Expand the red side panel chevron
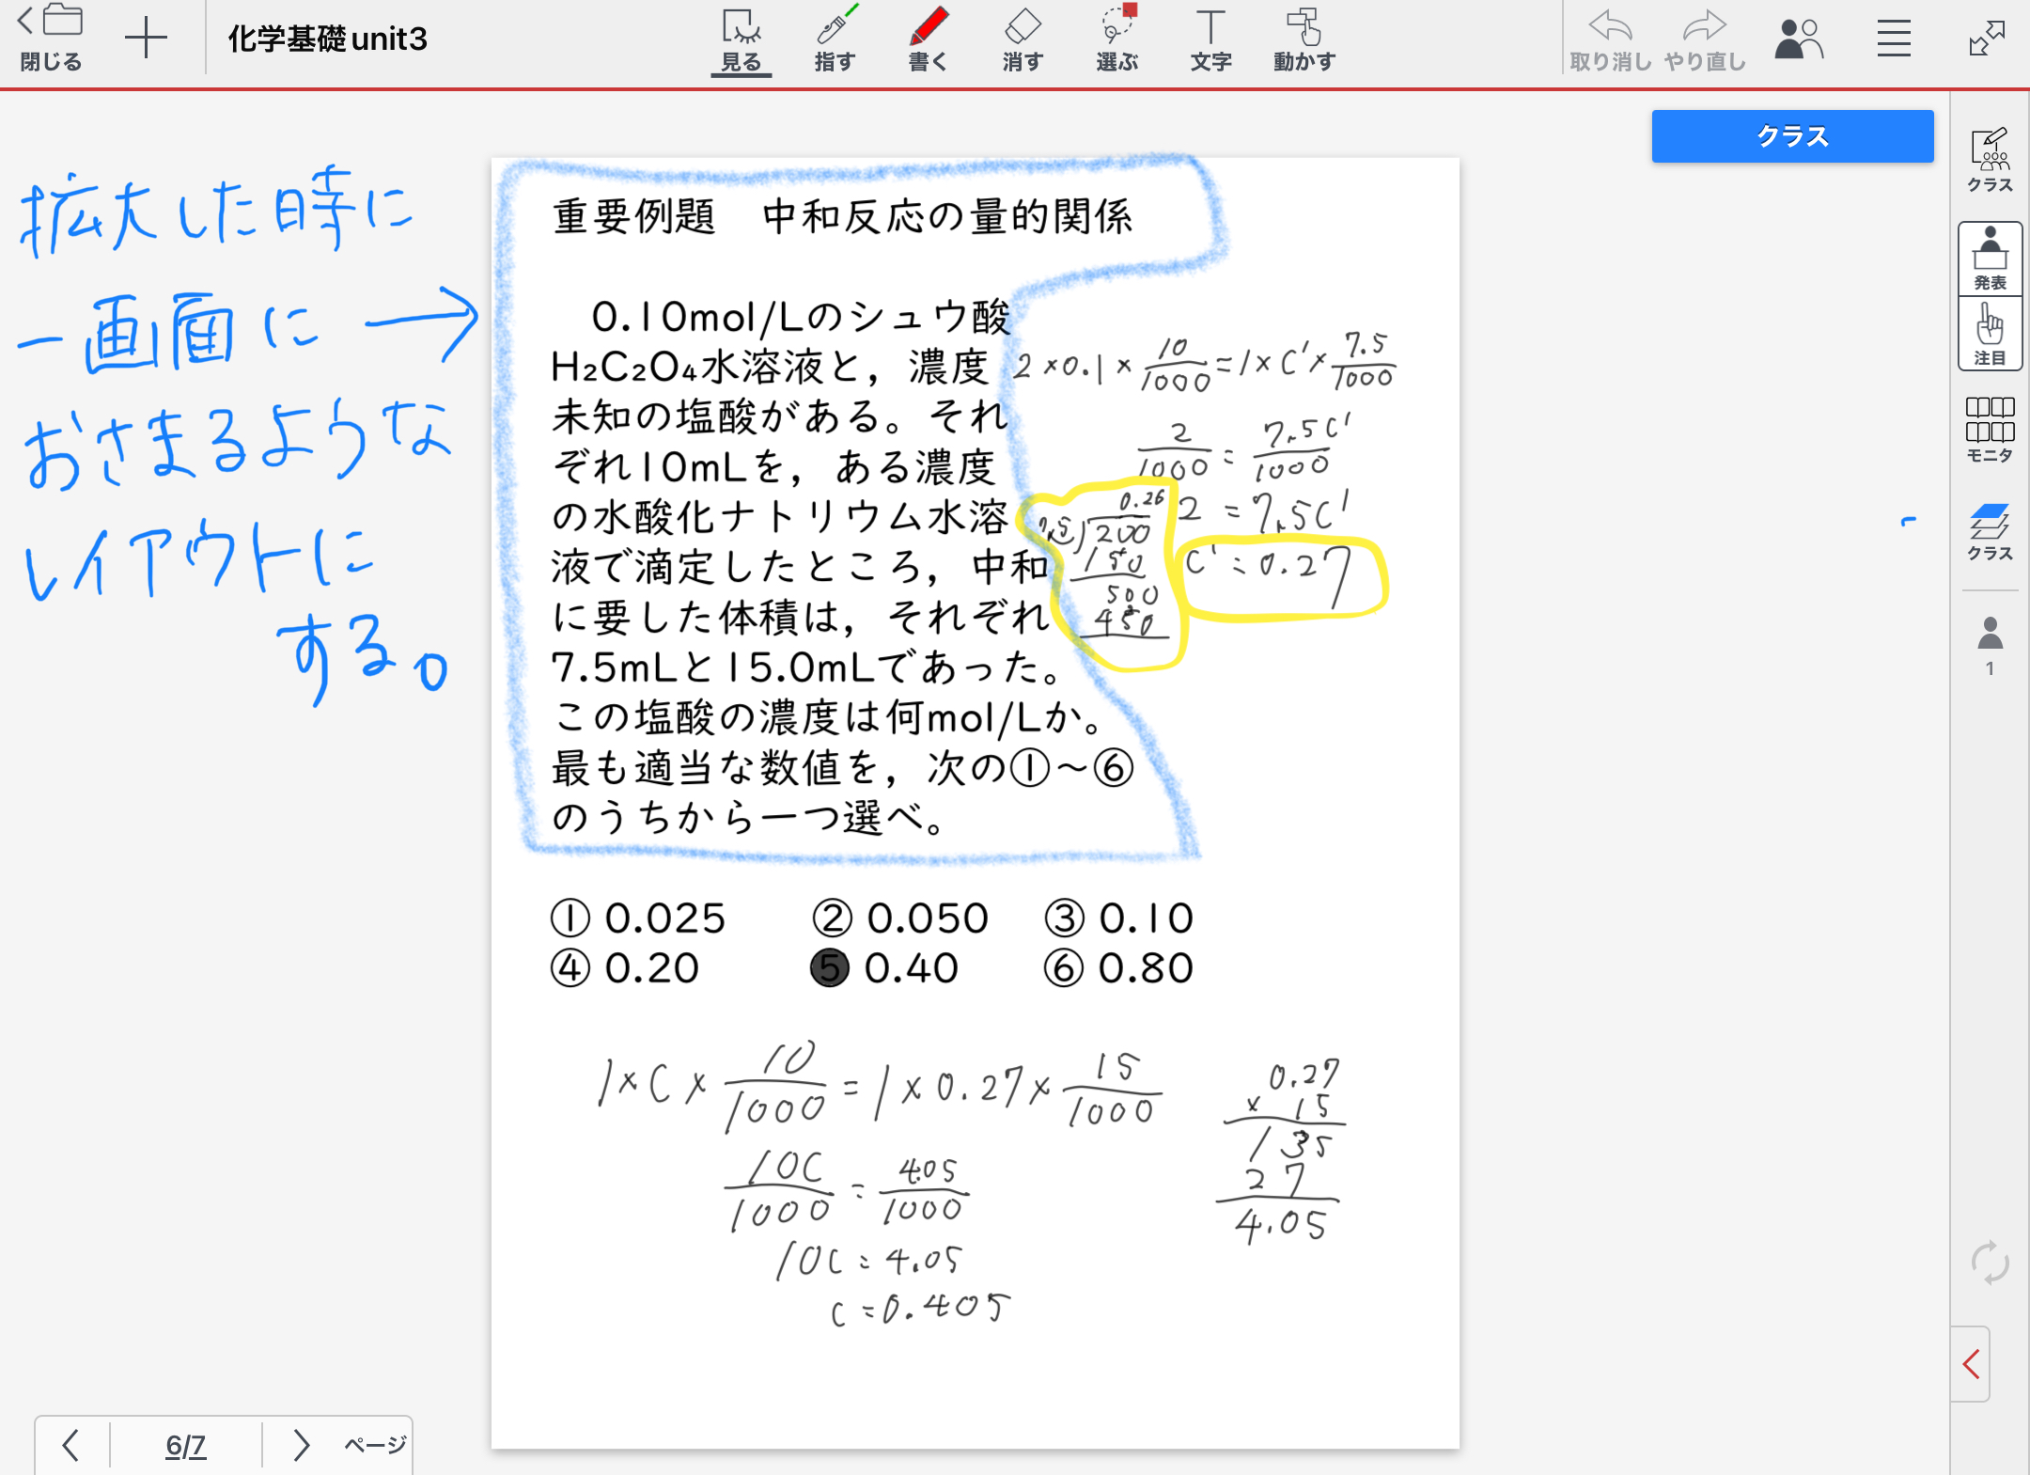The image size is (2030, 1475). pos(1972,1364)
